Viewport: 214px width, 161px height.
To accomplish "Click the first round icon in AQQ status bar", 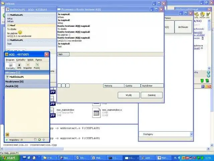I will (35, 140).
